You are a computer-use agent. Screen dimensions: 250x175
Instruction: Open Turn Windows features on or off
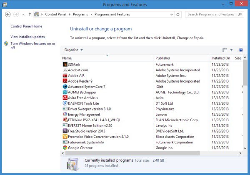click(x=33, y=45)
